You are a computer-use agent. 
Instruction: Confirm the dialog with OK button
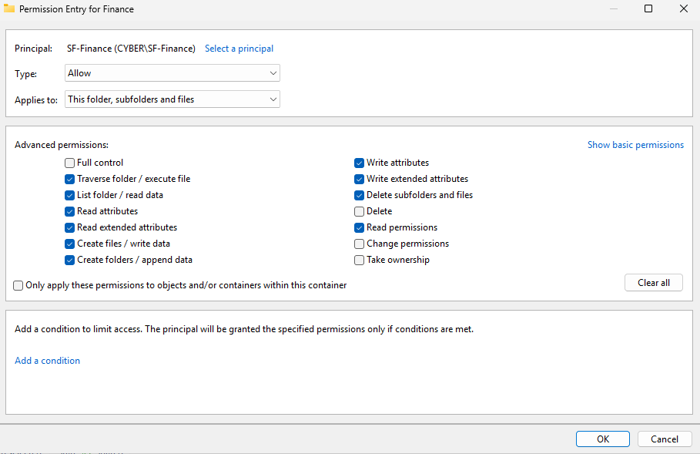click(603, 439)
